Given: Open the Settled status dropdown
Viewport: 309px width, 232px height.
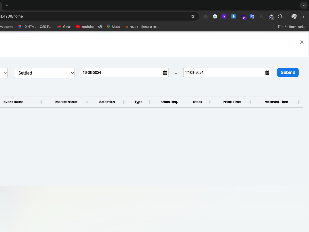Looking at the screenshot, I should point(44,73).
